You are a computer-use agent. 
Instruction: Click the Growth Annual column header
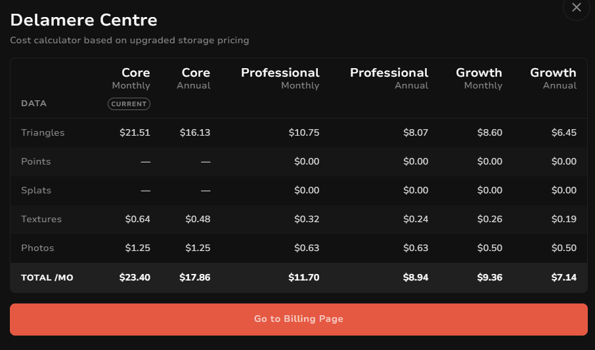(553, 79)
